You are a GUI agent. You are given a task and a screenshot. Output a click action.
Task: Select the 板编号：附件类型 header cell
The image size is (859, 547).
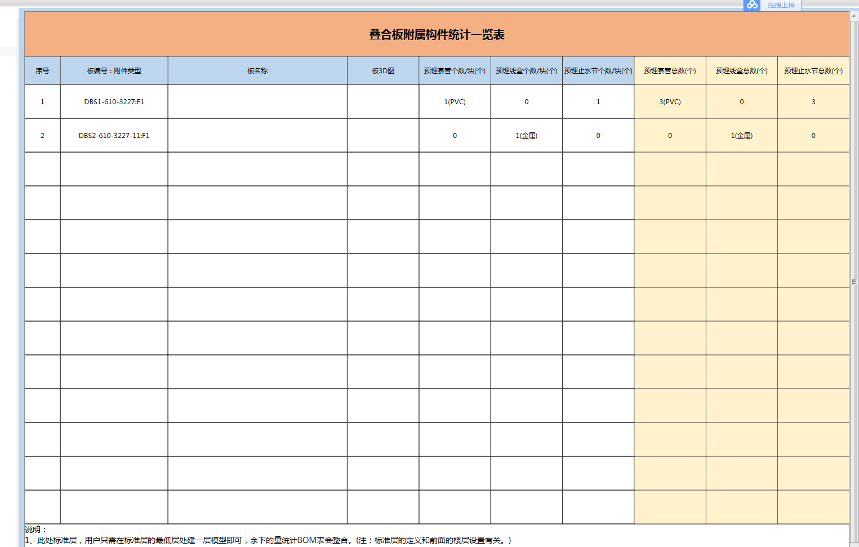coord(114,70)
